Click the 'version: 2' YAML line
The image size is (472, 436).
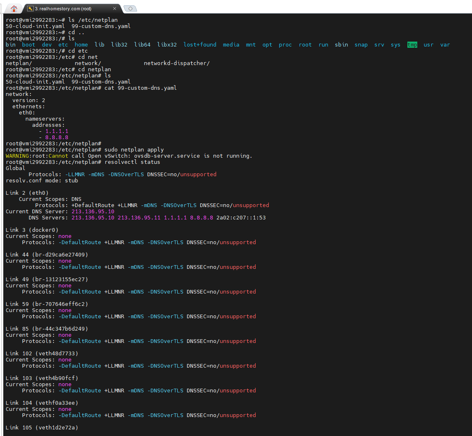point(28,100)
